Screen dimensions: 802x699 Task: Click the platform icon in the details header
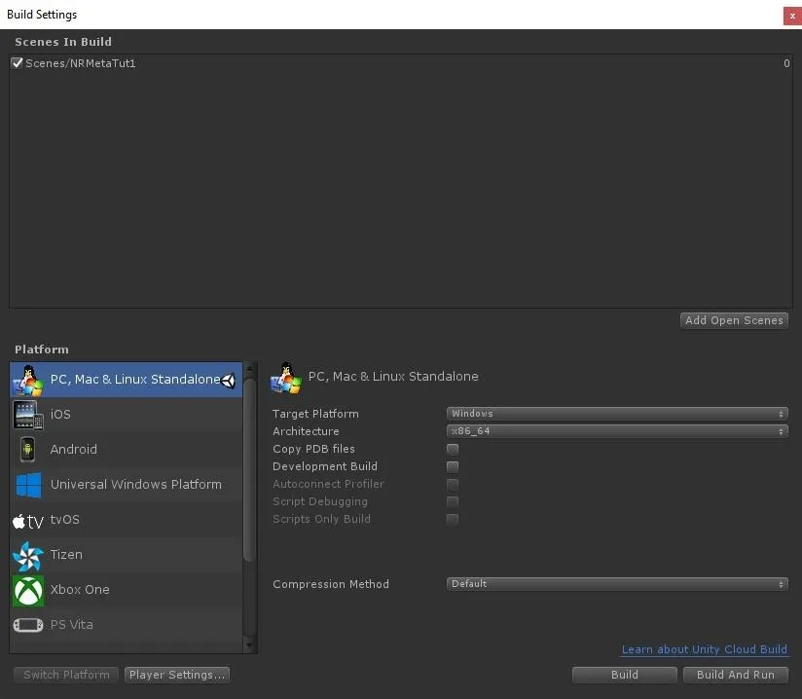286,378
